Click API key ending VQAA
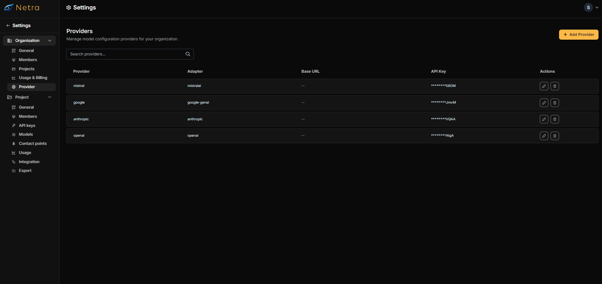 [443, 119]
